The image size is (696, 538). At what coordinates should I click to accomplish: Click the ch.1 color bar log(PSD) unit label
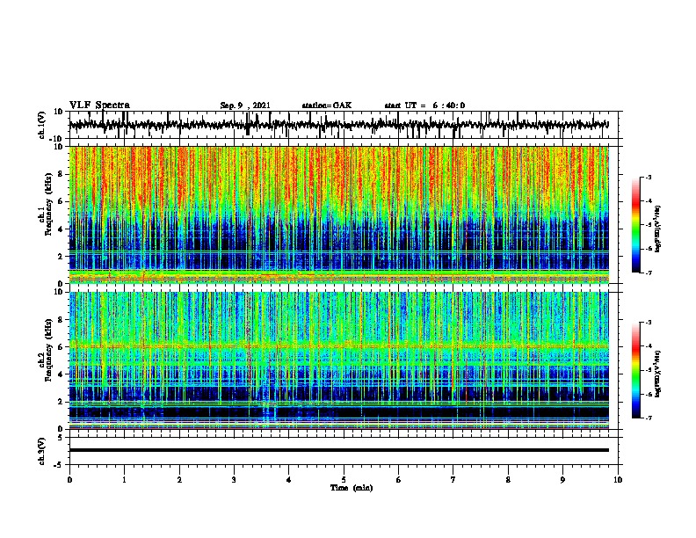click(657, 229)
